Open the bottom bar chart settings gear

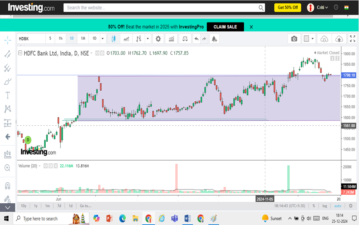pos(351,206)
